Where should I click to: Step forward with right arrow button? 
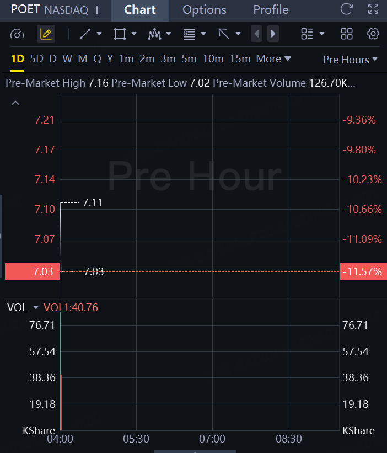pyautogui.click(x=273, y=34)
